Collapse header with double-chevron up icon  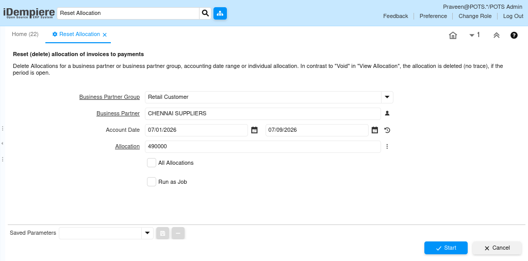coord(497,36)
